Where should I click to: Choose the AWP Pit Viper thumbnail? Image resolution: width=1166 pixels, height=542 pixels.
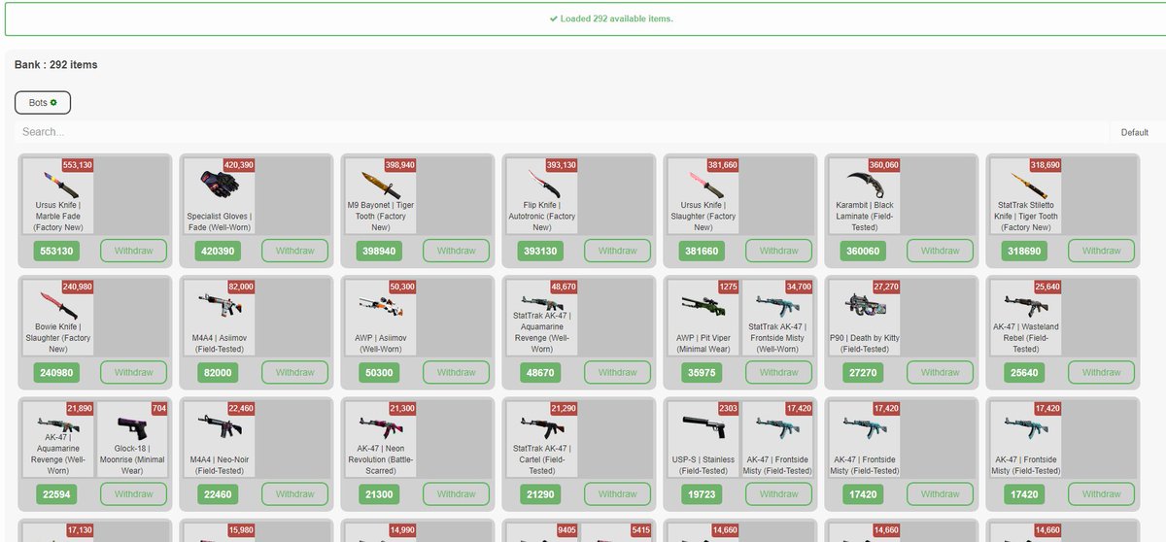pos(703,318)
